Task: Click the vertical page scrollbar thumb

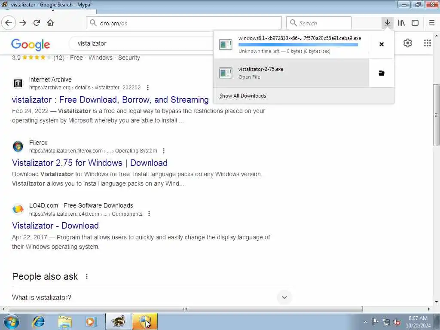Action: (436, 115)
